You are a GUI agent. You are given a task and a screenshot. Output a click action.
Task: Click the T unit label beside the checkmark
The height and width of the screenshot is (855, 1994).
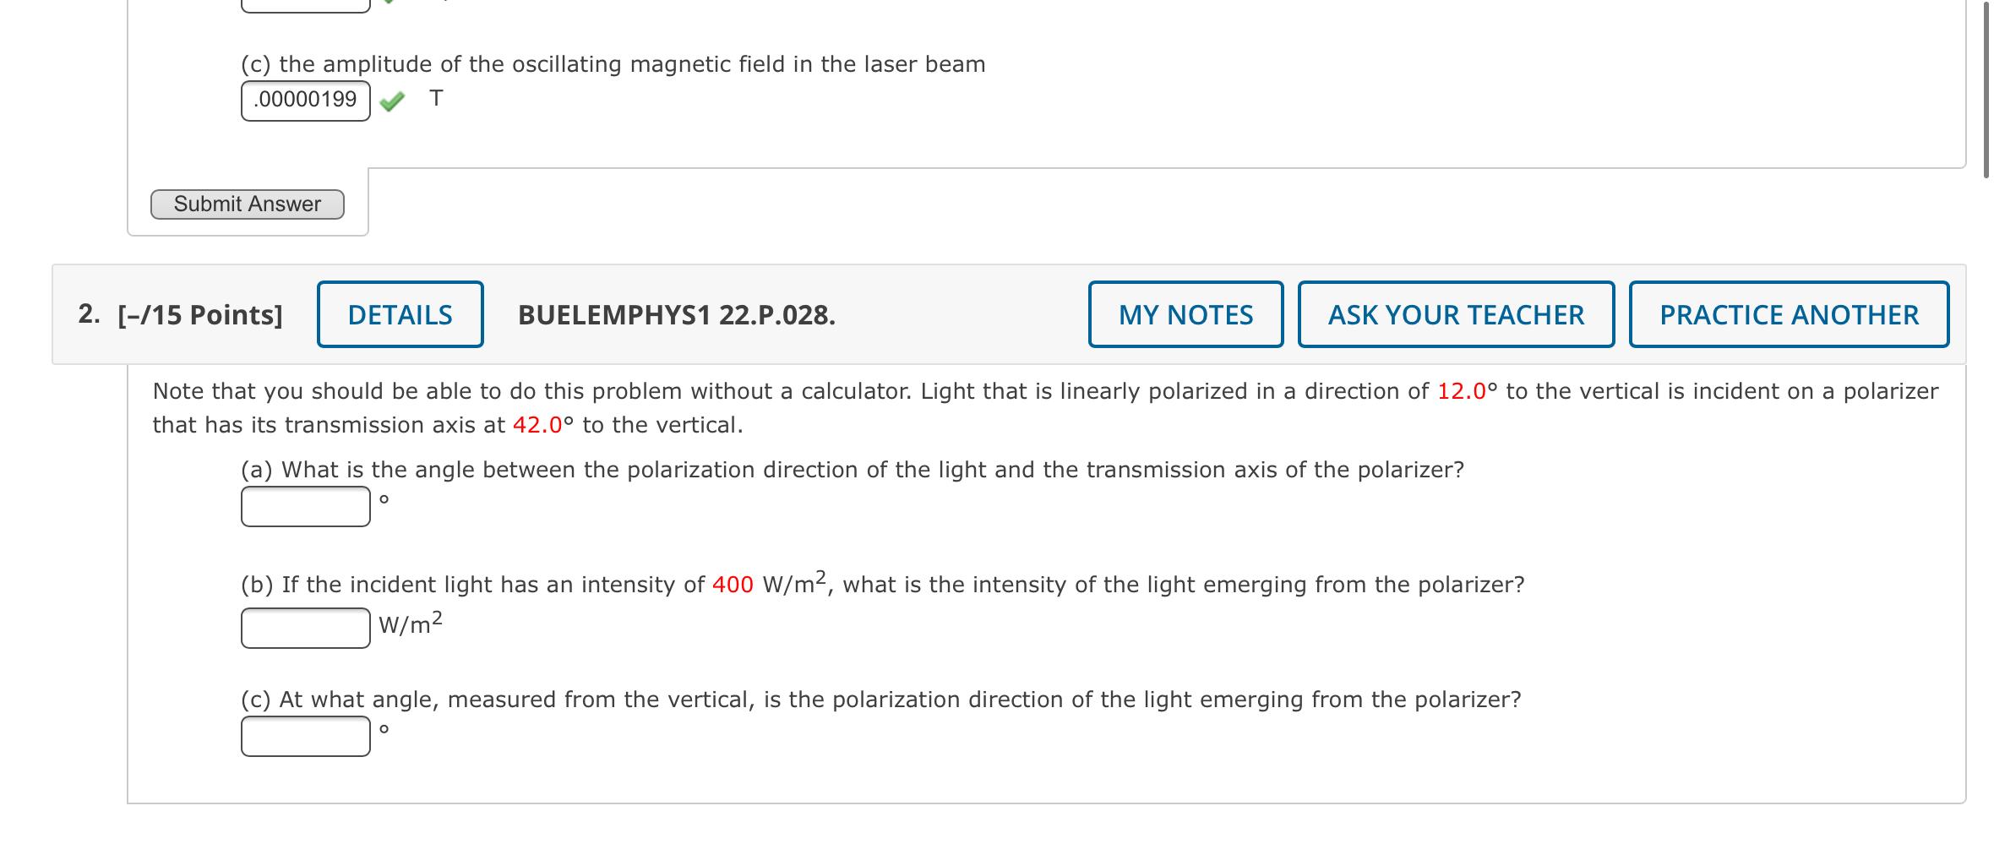[436, 97]
